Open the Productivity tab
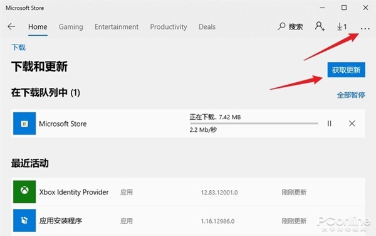Image resolution: width=376 pixels, height=236 pixels. pos(169,26)
